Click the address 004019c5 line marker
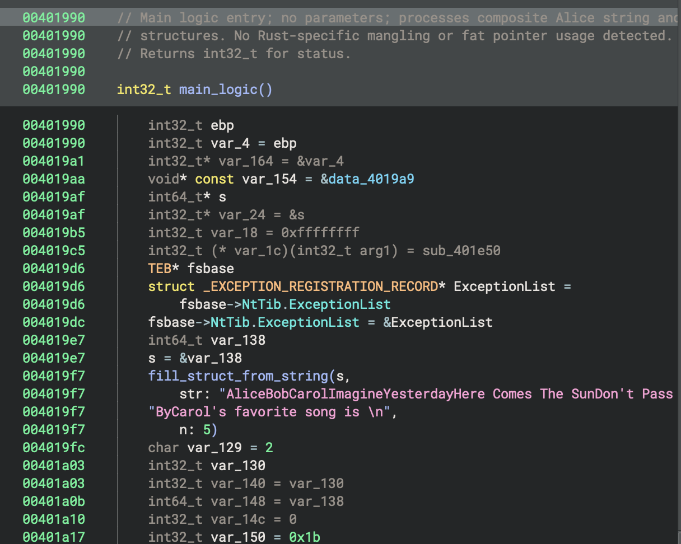 pyautogui.click(x=54, y=251)
